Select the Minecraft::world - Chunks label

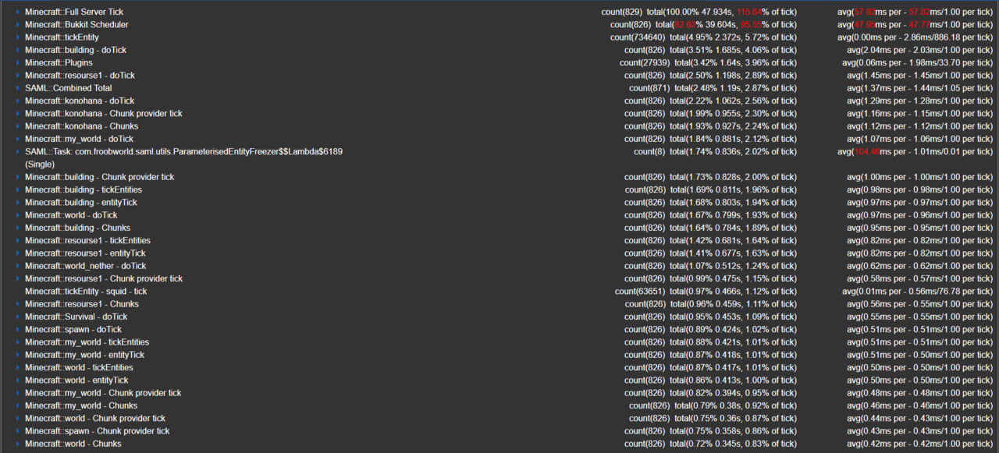point(73,444)
